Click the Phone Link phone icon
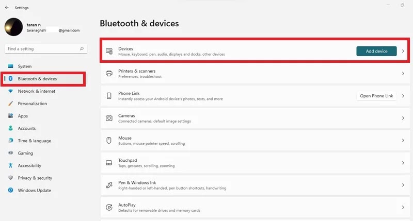 (x=109, y=96)
